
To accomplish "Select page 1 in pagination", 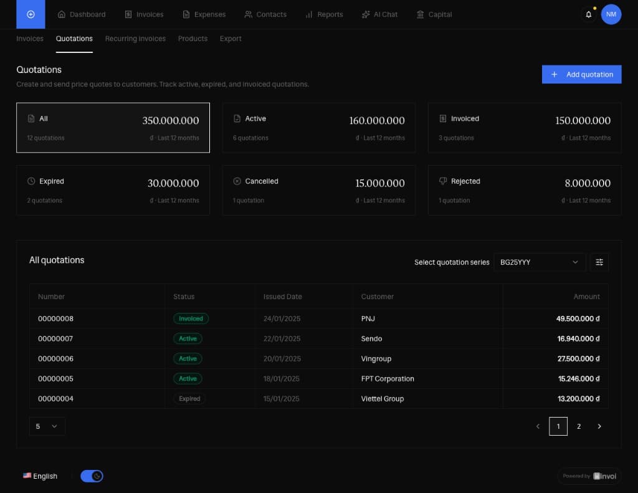I will [x=558, y=426].
